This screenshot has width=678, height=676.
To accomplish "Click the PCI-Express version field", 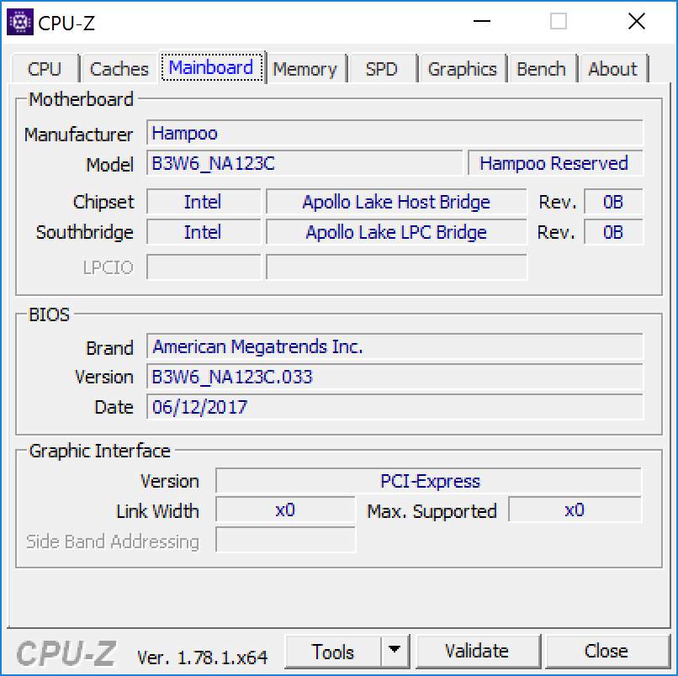I will (x=429, y=481).
